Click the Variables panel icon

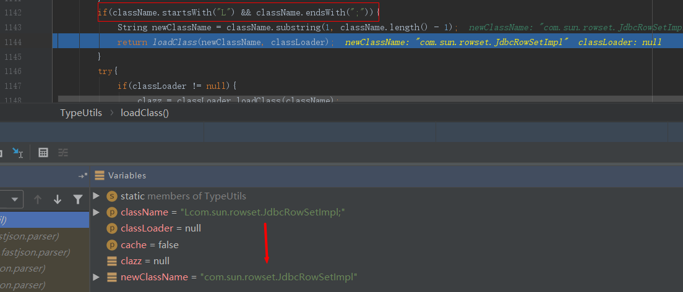[x=99, y=176]
